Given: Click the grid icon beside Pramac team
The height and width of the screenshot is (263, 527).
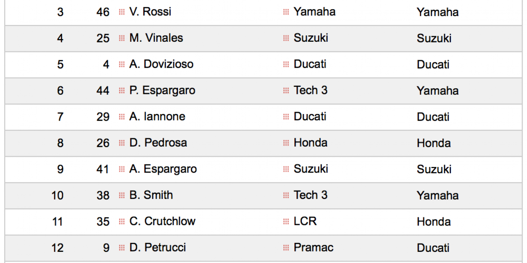Looking at the screenshot, I should click(x=286, y=248).
